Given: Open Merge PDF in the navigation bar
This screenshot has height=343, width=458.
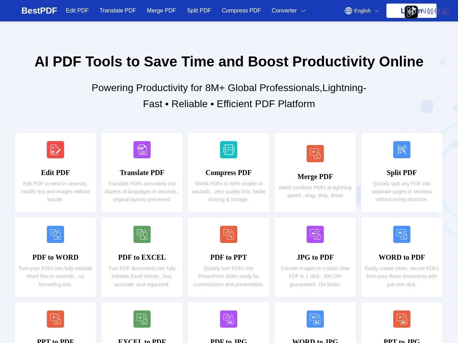Looking at the screenshot, I should point(161,11).
